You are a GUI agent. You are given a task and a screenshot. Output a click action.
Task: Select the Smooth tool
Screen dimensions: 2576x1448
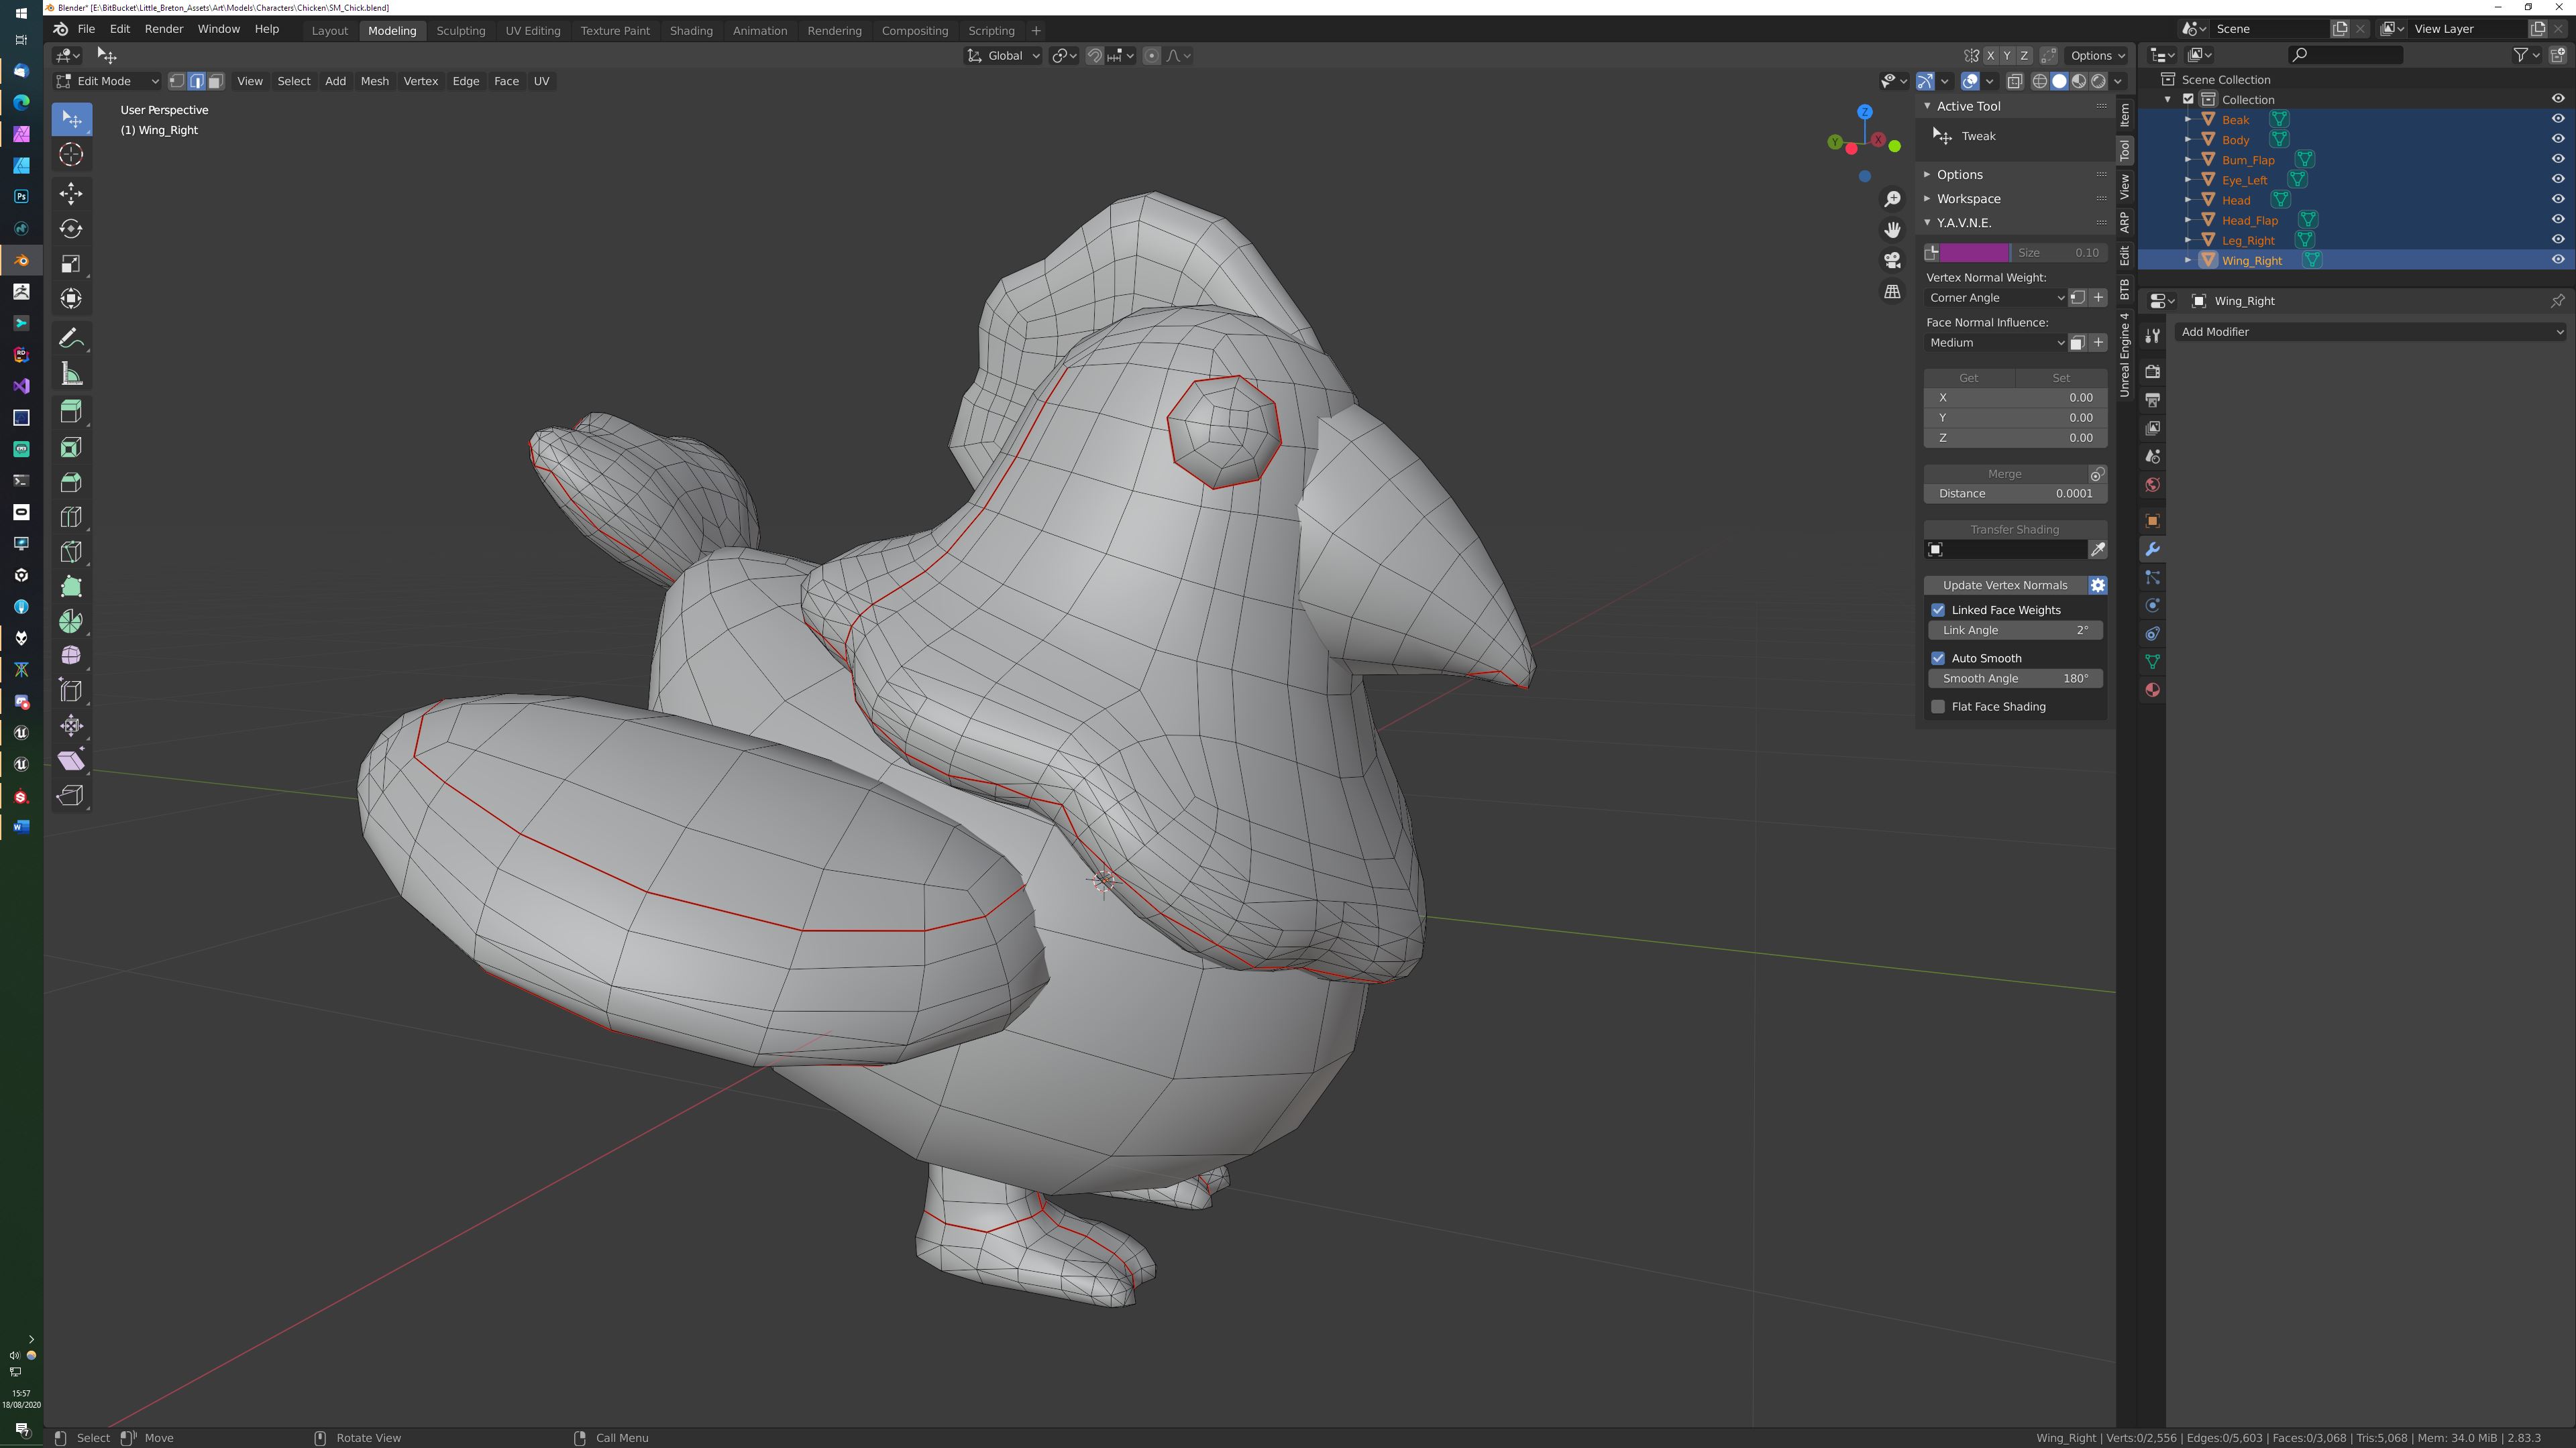pos(71,656)
